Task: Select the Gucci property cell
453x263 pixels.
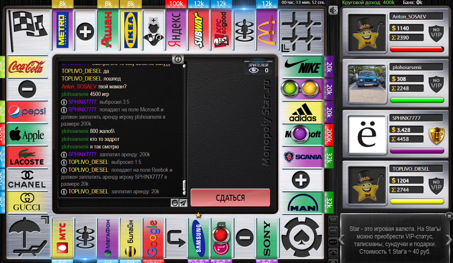Action: (27, 202)
